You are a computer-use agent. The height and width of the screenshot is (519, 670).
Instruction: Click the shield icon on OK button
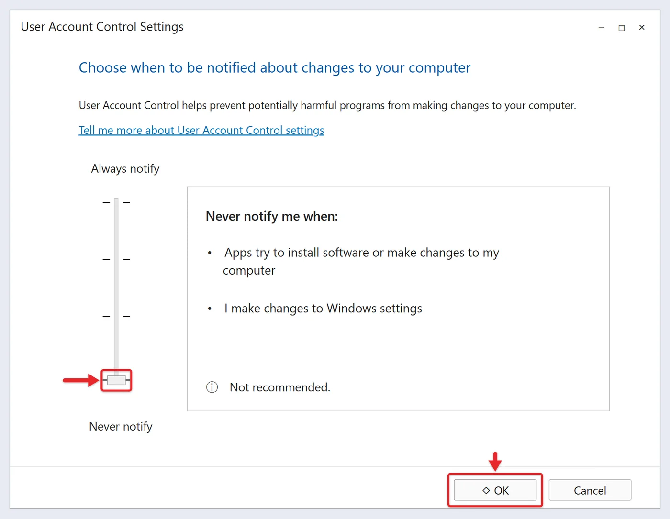pyautogui.click(x=486, y=490)
